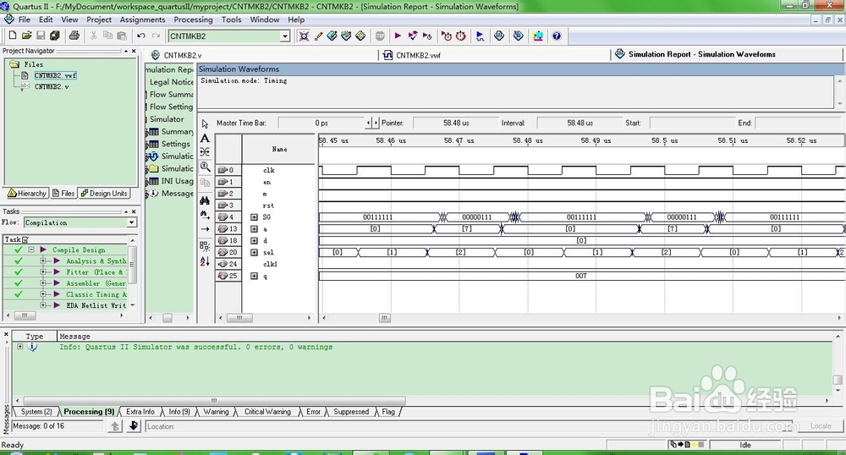Select the Zoom magnifier tool
Viewport: 846px width, 455px height.
[205, 167]
